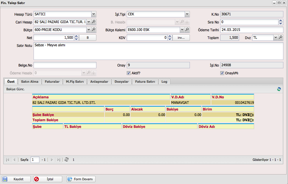Click the Form Devamı button
Viewport: 288px width, 184px height.
(81, 179)
